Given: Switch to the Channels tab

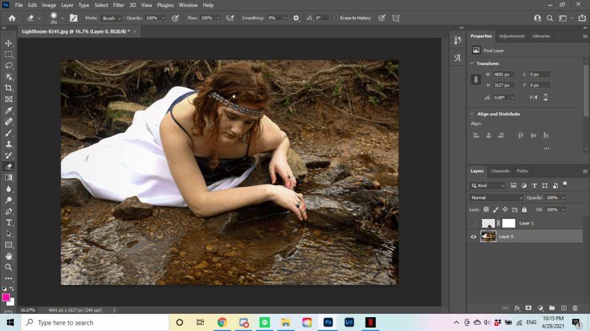Looking at the screenshot, I should coord(500,171).
